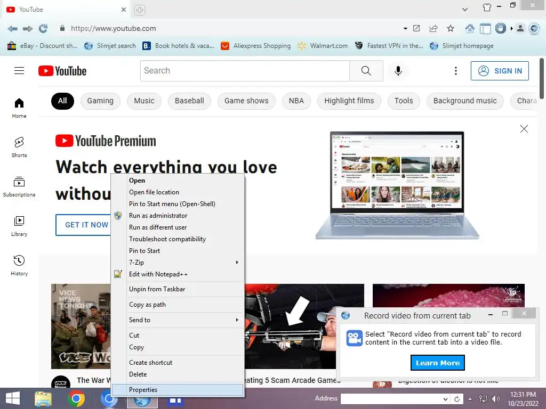Open Subscriptions in YouTube sidebar
Screen dimensions: 546x409
19,187
